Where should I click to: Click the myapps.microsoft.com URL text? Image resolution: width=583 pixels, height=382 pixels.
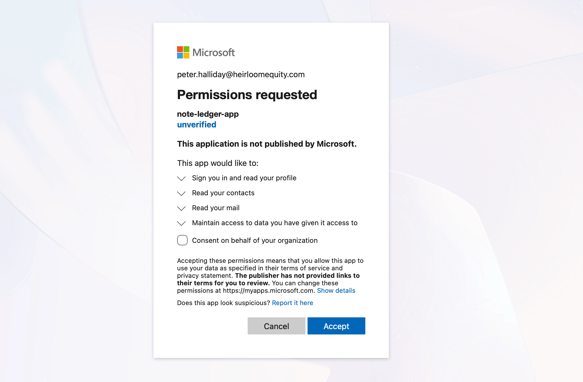pos(268,291)
